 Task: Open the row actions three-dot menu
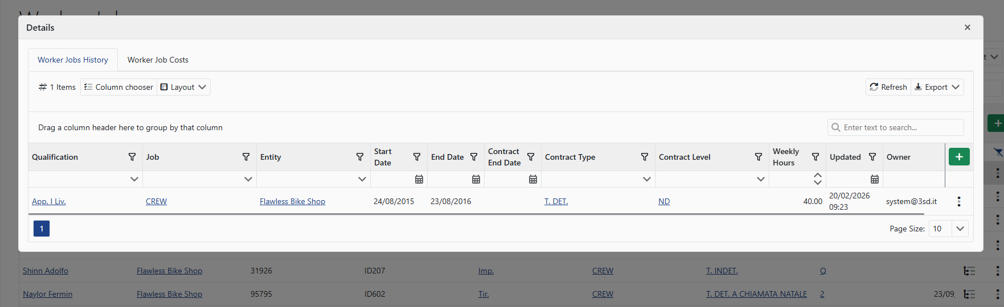pyautogui.click(x=959, y=201)
